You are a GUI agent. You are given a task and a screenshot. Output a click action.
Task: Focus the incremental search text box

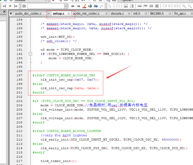pyautogui.click(x=46, y=6)
